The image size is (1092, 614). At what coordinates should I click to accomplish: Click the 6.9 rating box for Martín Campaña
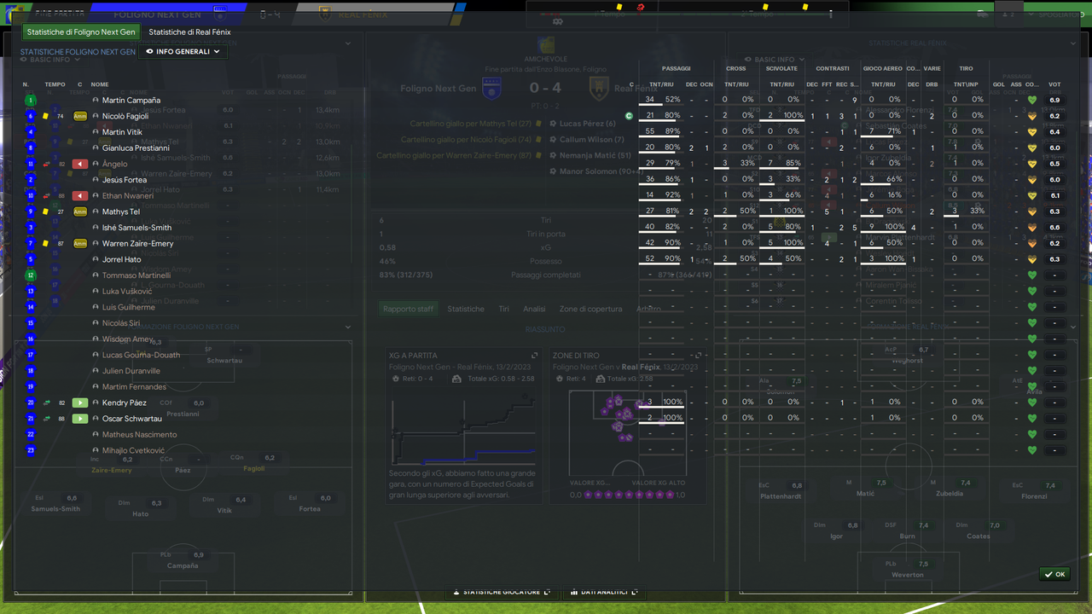(x=1055, y=100)
